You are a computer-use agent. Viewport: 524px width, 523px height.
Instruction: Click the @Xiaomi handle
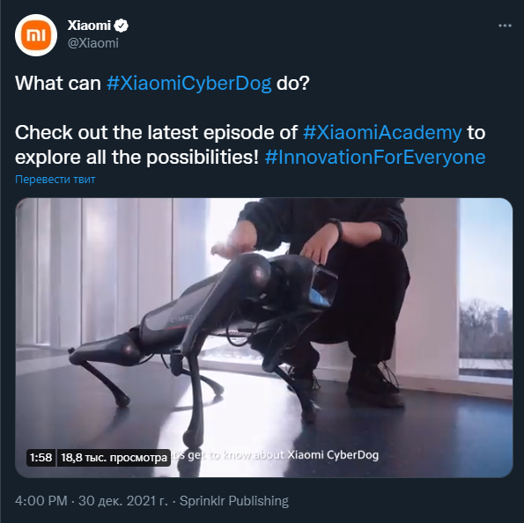[92, 43]
